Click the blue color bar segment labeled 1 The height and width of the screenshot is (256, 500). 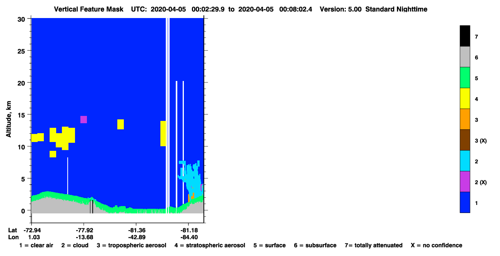[x=465, y=202]
